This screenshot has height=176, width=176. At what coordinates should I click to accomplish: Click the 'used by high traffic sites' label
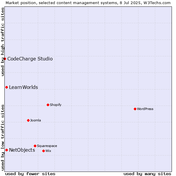point(2,42)
